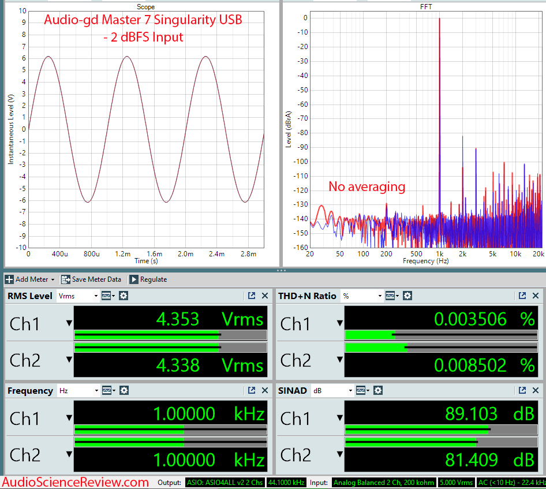Click the 0.003506 % Ch1 reading

point(484,319)
